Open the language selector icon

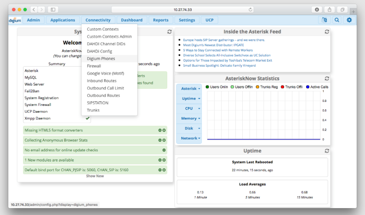[x=324, y=20]
